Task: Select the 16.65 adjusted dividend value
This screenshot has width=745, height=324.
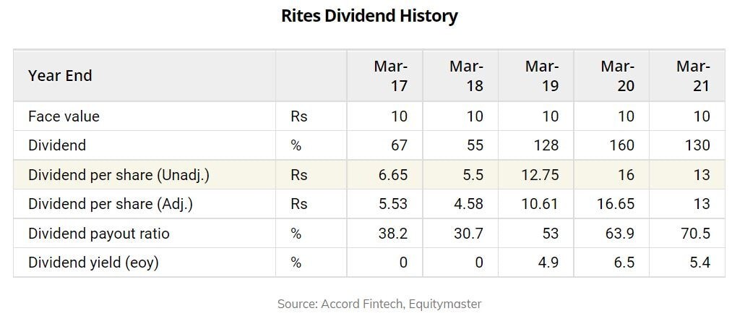Action: coord(616,204)
